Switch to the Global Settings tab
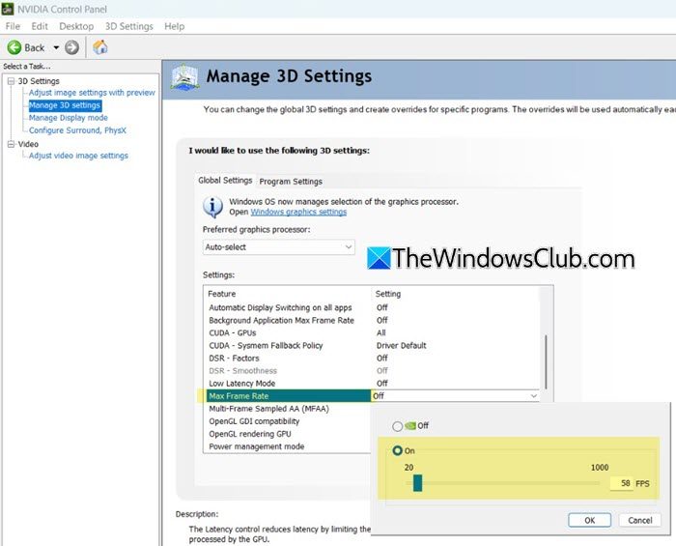 [x=225, y=181]
